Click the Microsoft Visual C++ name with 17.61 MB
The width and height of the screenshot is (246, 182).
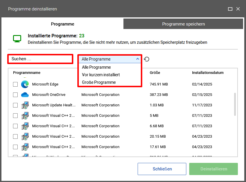tap(53, 147)
